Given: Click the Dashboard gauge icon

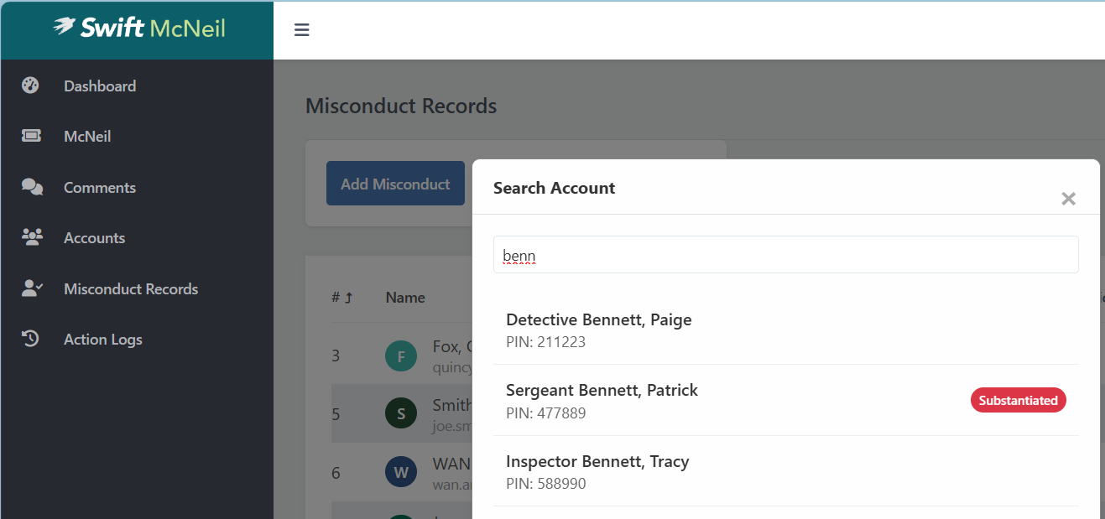Looking at the screenshot, I should tap(31, 86).
